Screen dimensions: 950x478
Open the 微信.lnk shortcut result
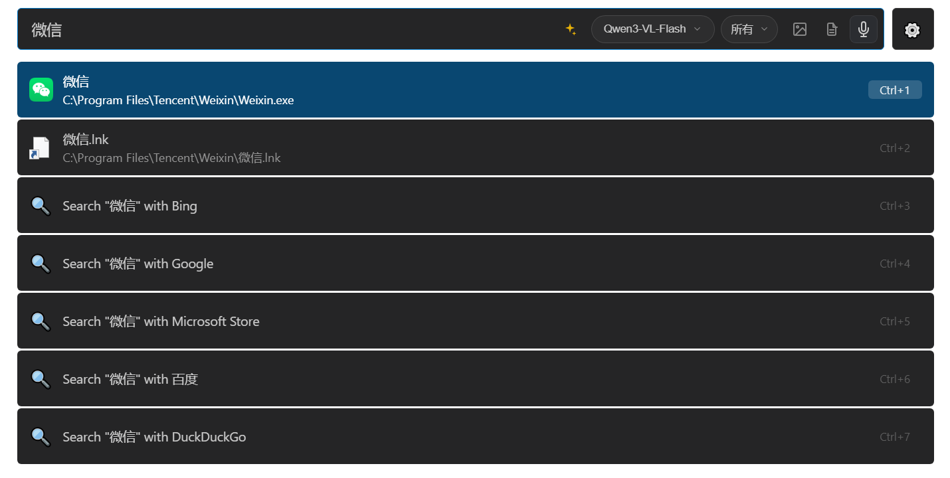tap(476, 147)
